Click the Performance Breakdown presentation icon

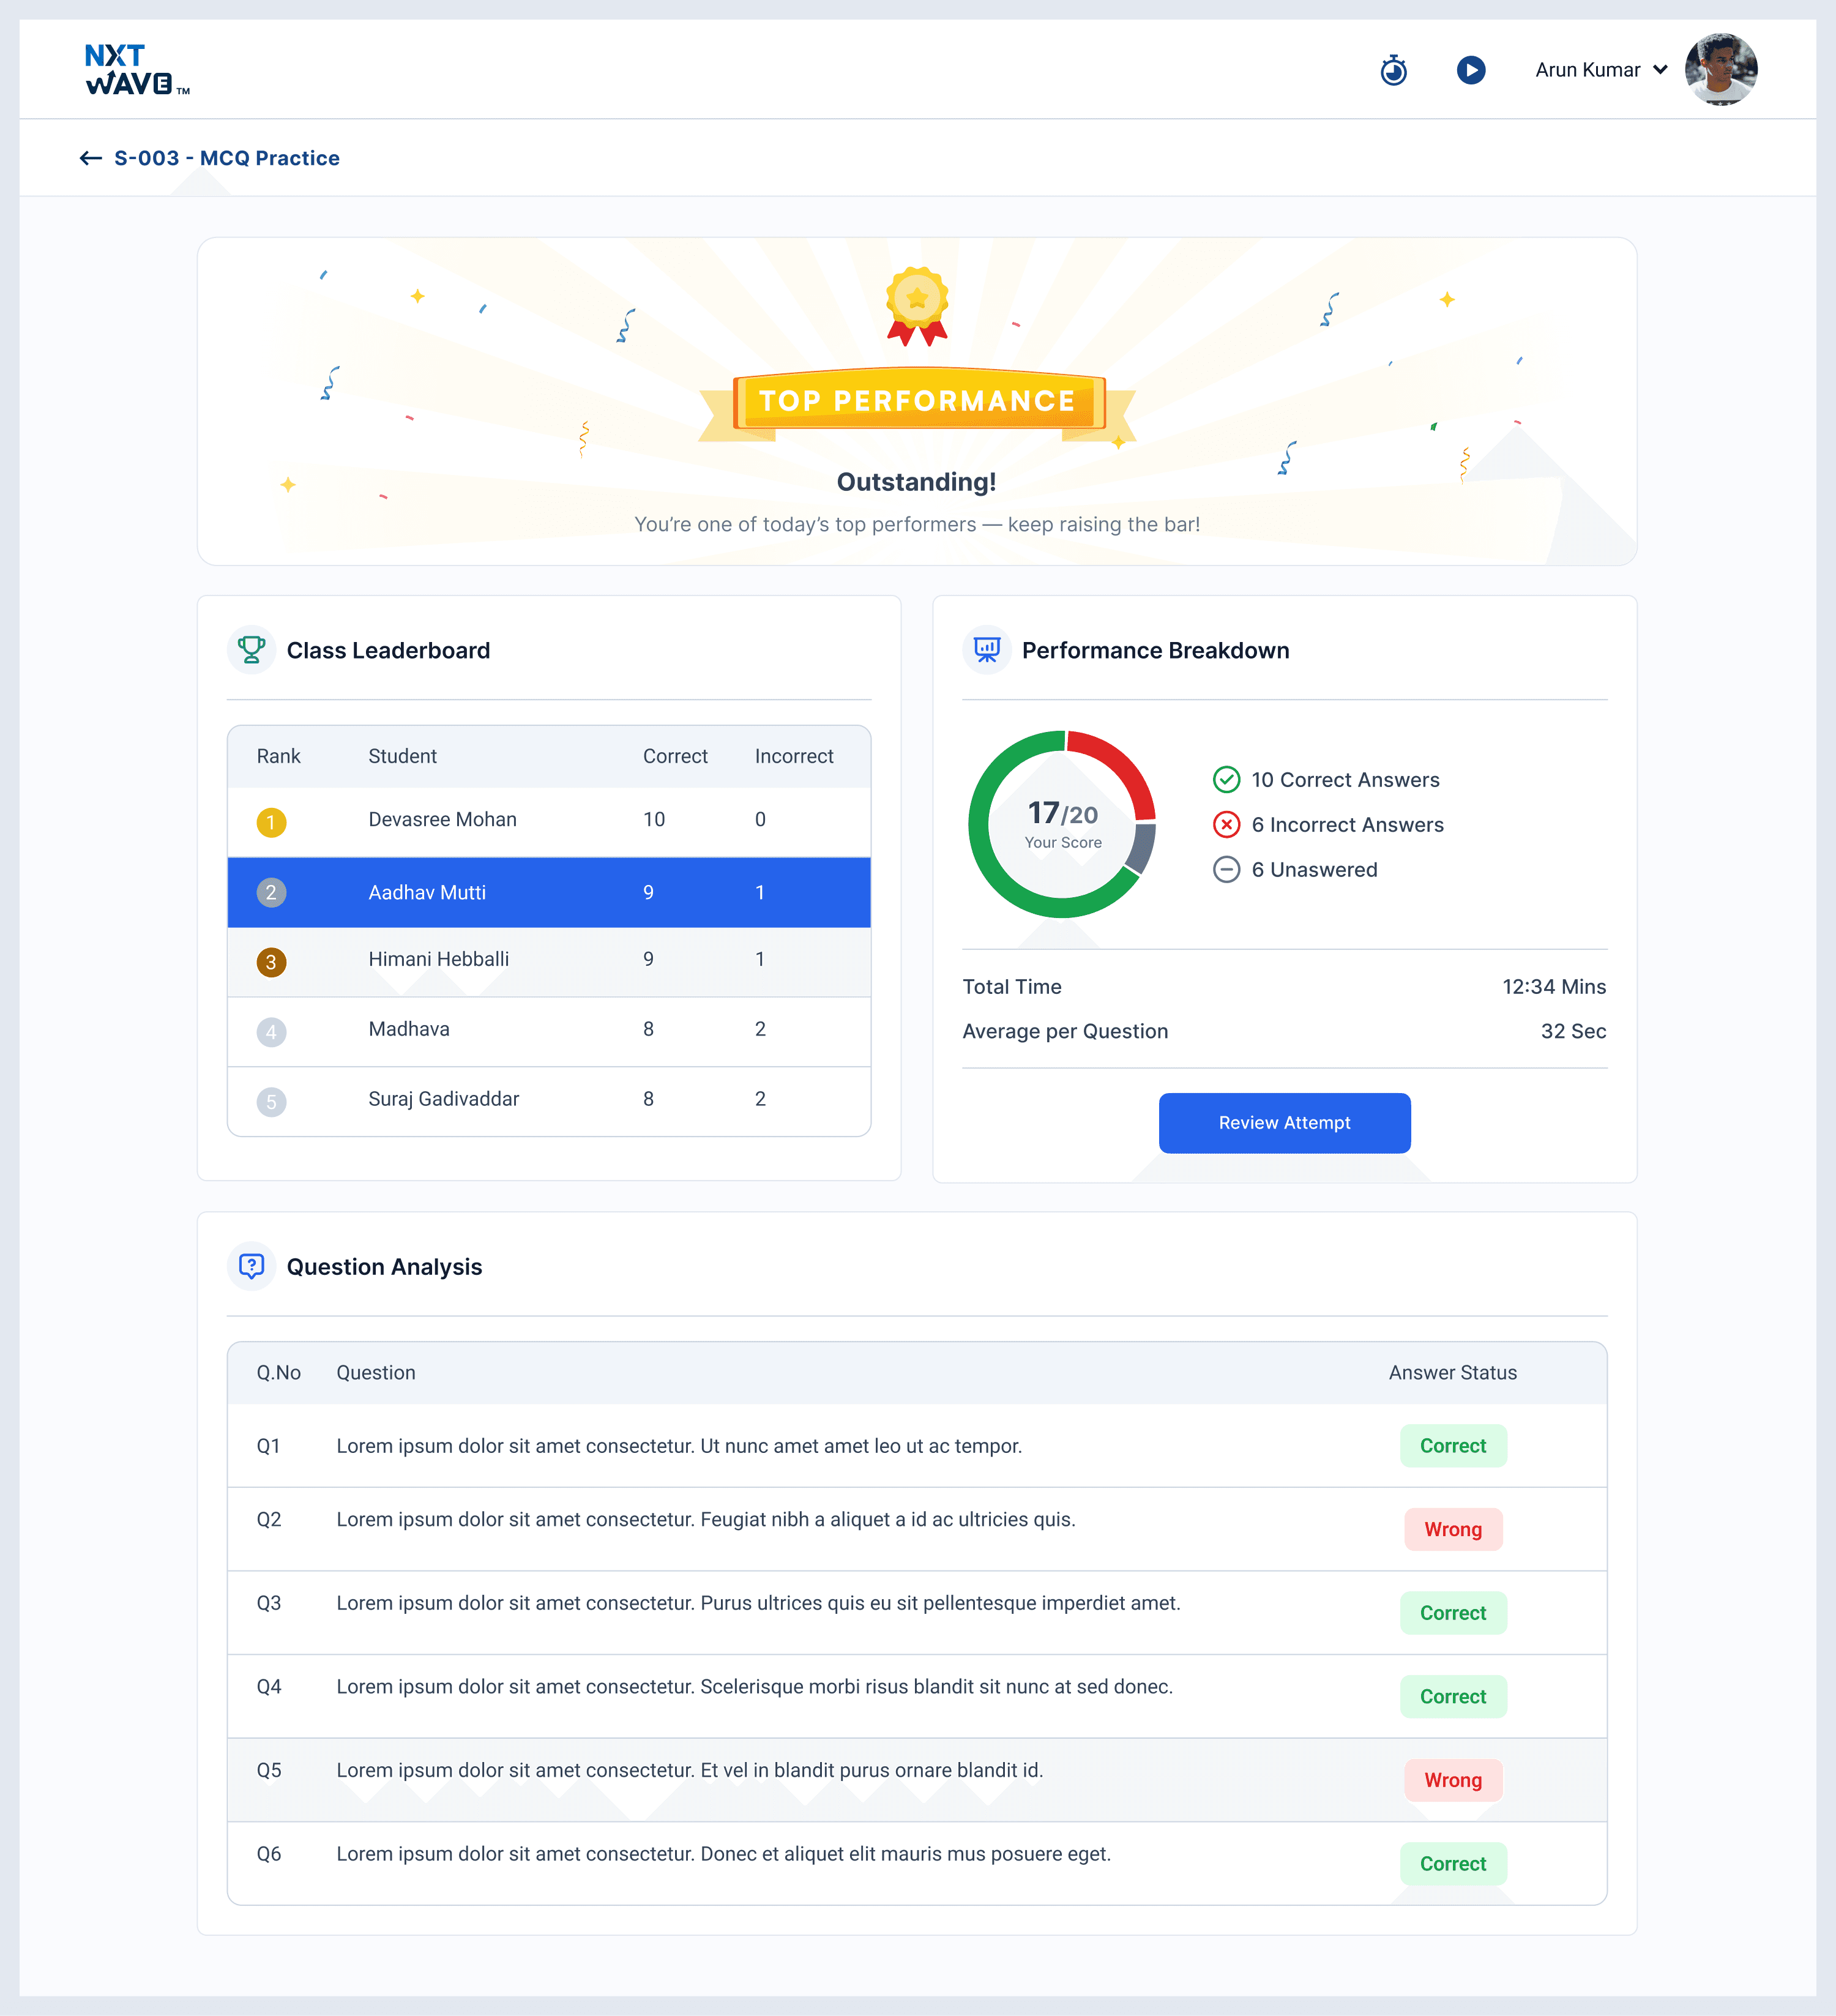point(987,650)
